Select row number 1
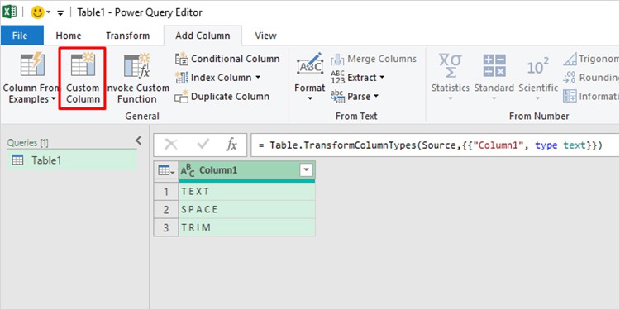620x310 pixels. (x=166, y=192)
